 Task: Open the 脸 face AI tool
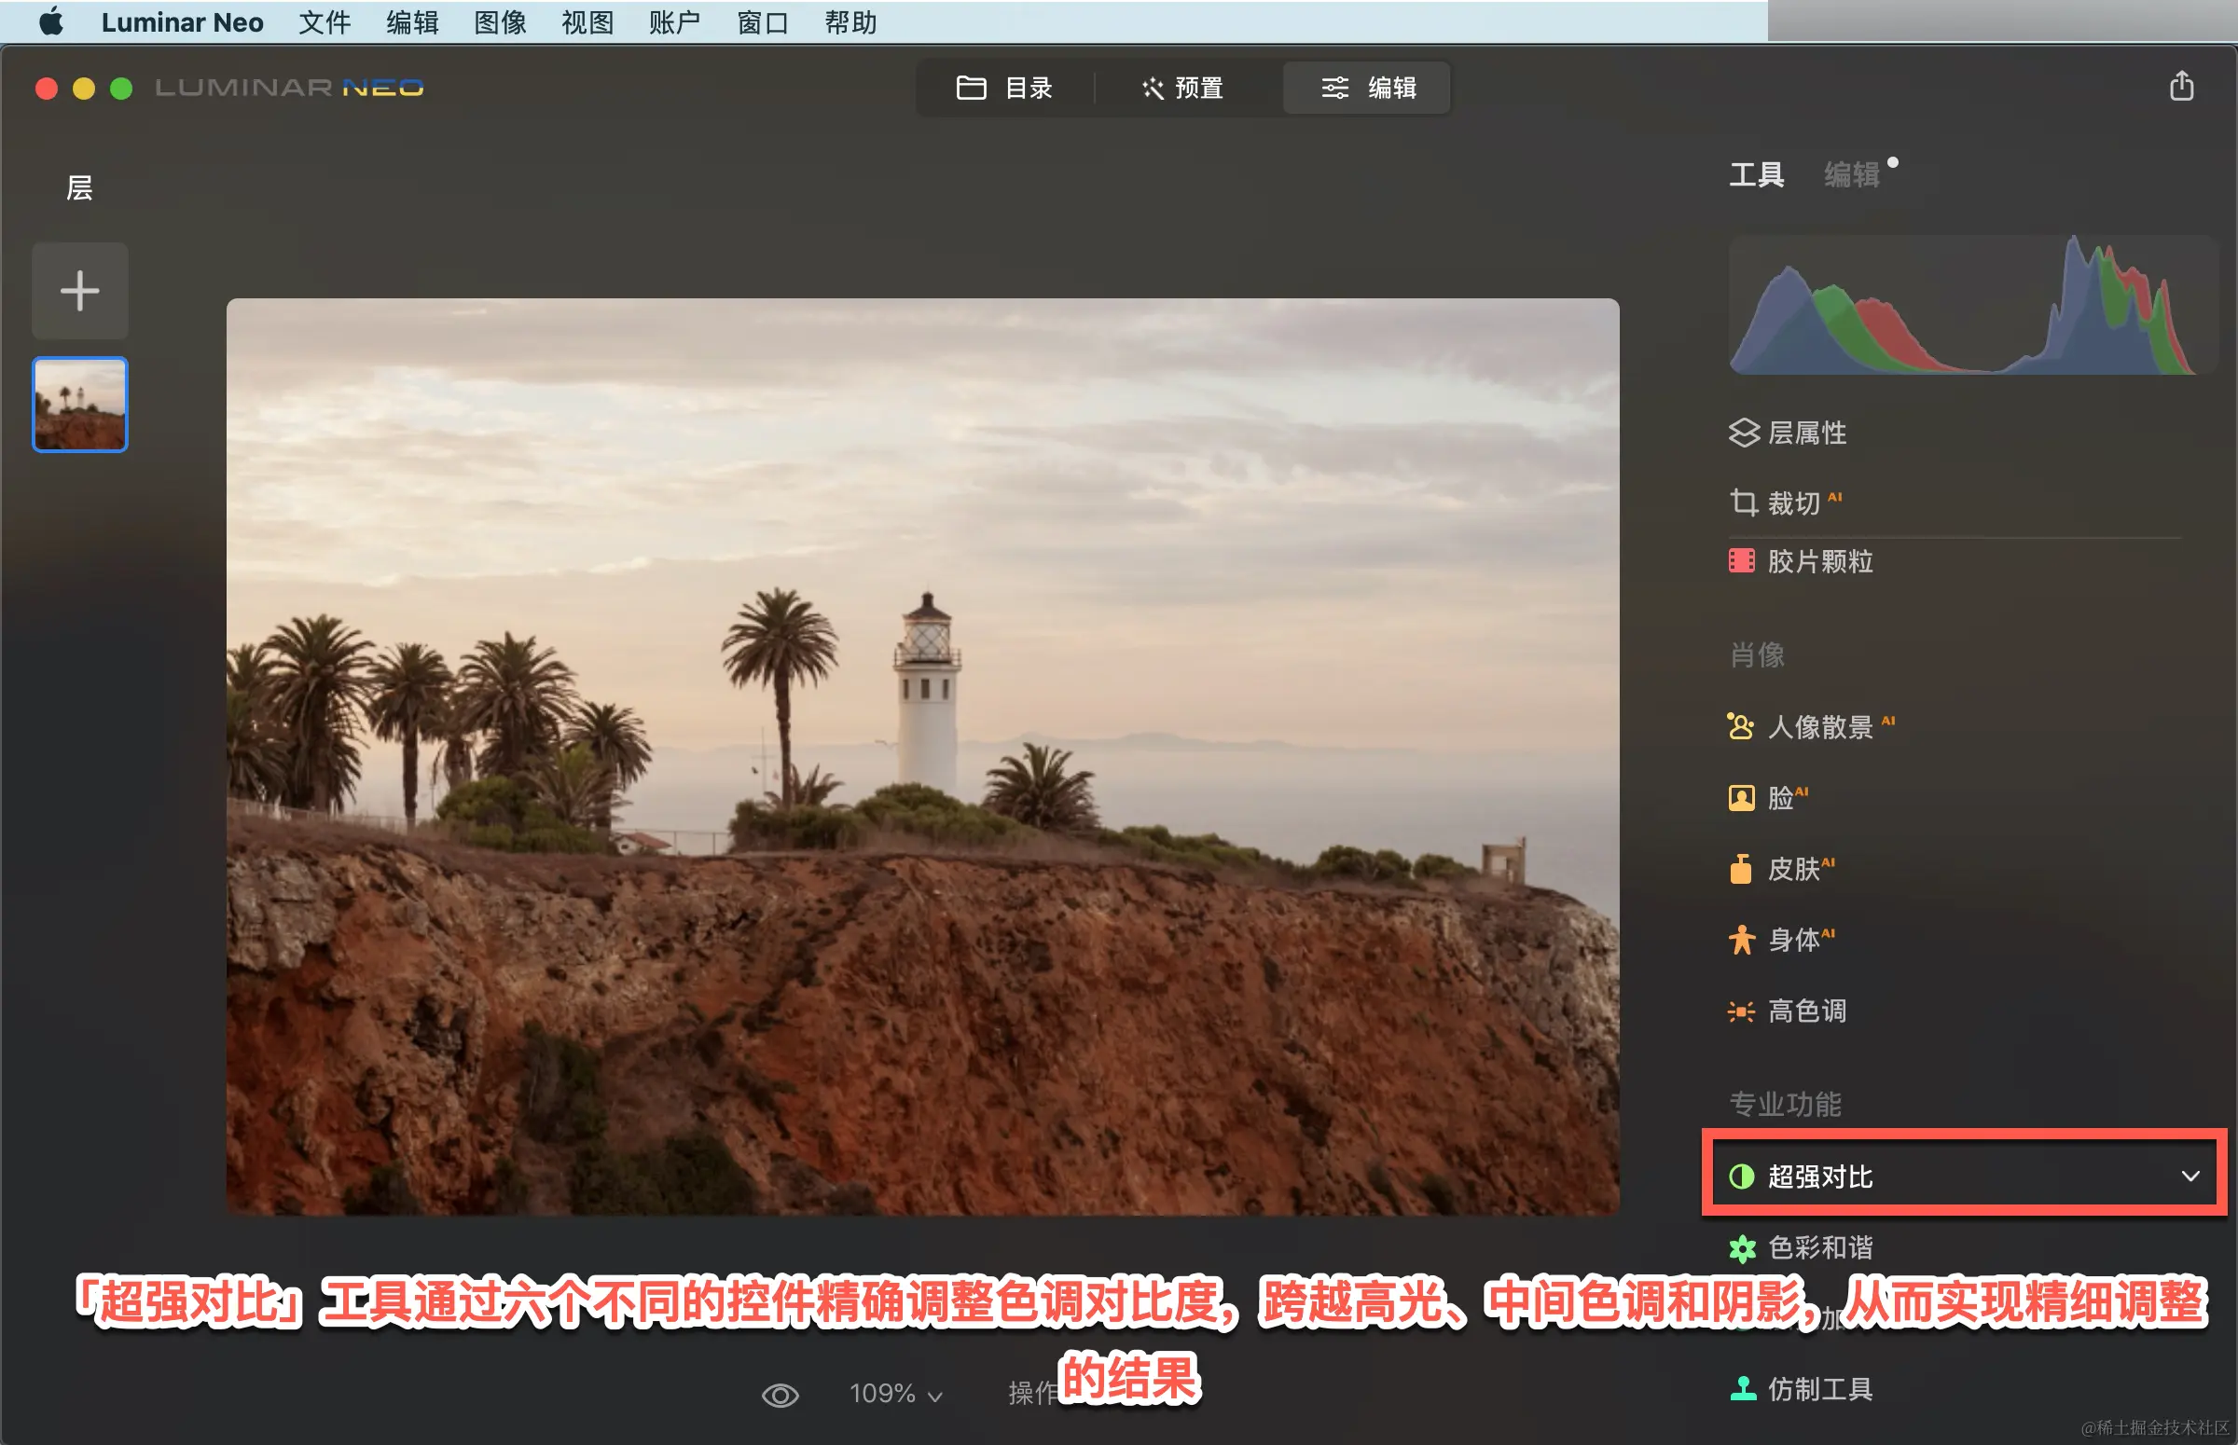tap(1779, 798)
